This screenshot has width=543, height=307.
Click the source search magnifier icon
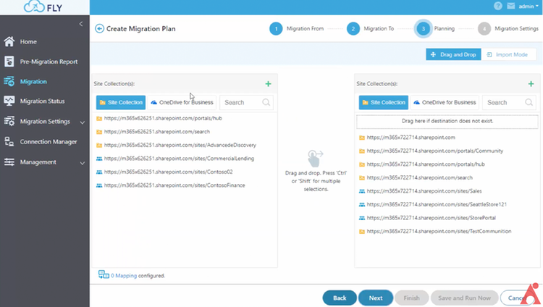coord(266,103)
